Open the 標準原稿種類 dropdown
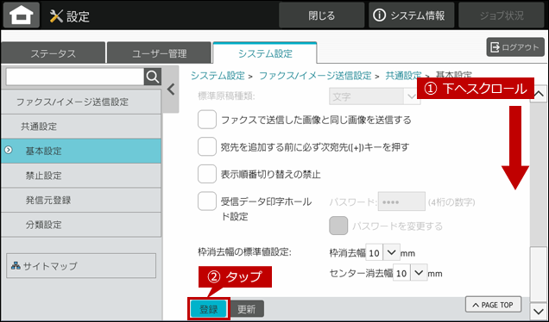This screenshot has width=549, height=322. [375, 96]
